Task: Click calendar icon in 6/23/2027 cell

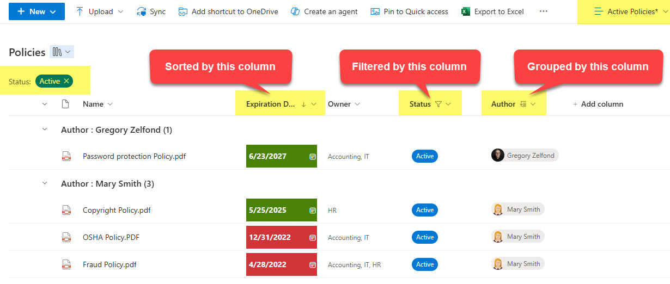Action: click(313, 156)
